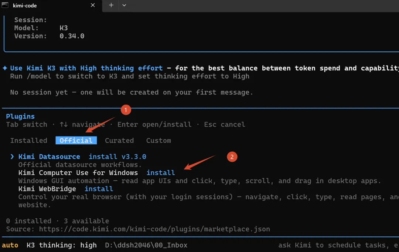Click 'Official datasource workflows.' description

pyautogui.click(x=80, y=165)
